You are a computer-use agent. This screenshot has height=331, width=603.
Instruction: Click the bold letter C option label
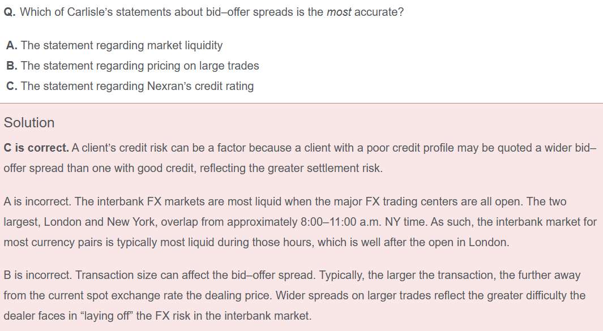(x=11, y=86)
